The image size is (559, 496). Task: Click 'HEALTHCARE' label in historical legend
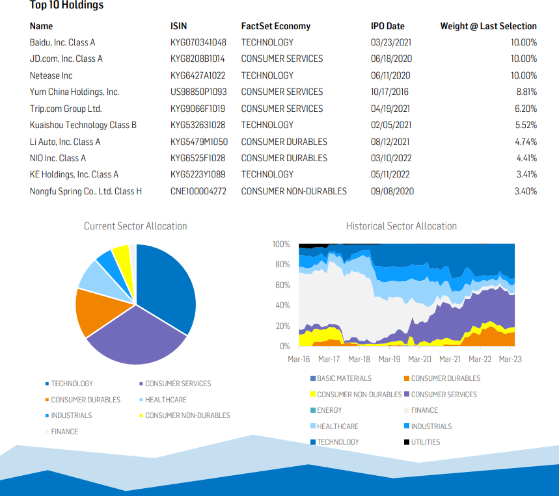point(338,426)
